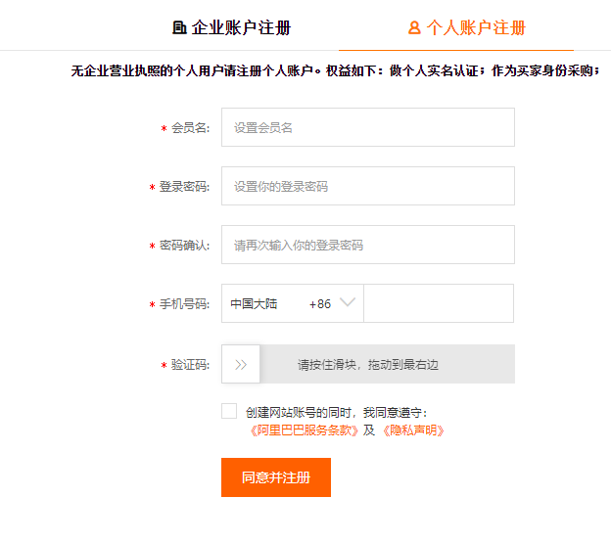Click the personal account user icon
Image resolution: width=611 pixels, height=543 pixels.
tap(414, 27)
